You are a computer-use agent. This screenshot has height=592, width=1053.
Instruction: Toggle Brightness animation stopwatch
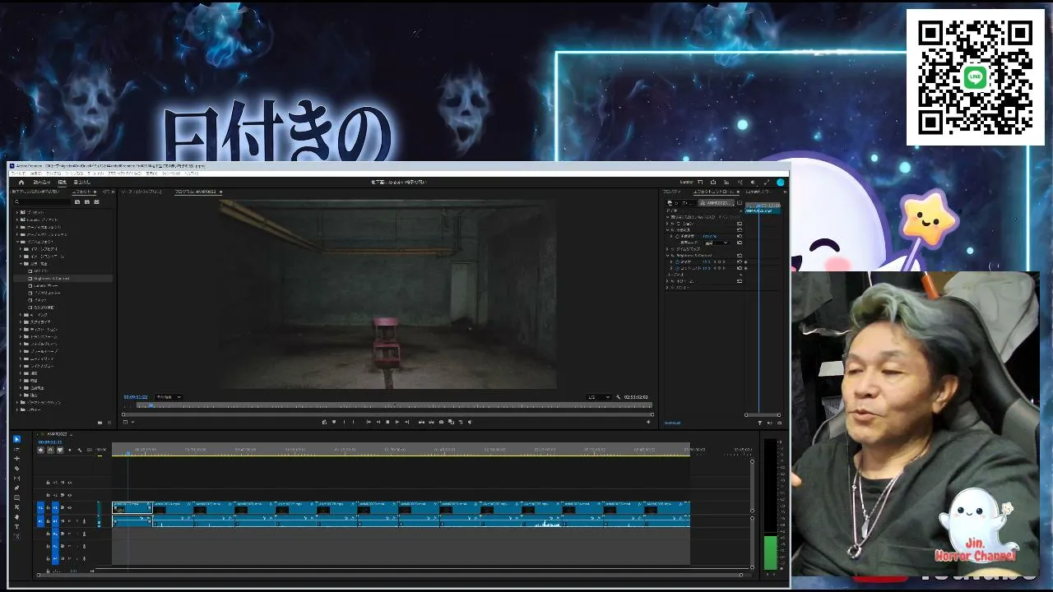point(677,261)
